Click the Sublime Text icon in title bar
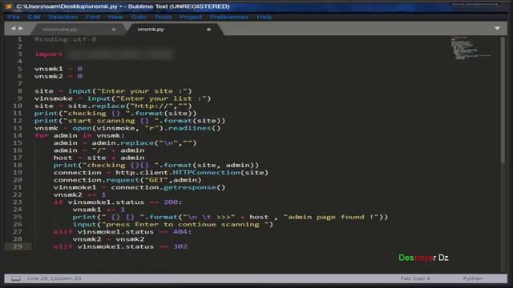The image size is (513, 288). 9,6
